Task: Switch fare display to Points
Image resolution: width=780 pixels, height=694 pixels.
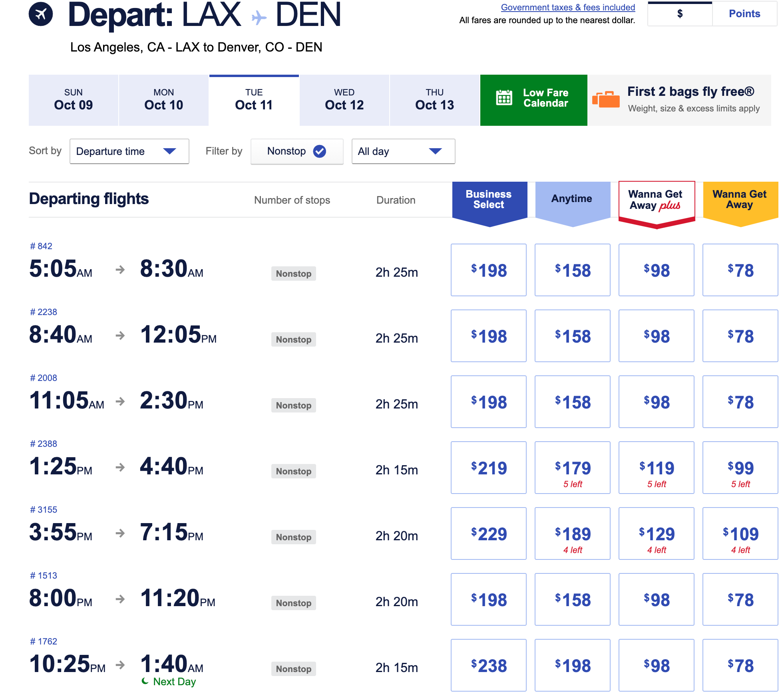Action: [744, 14]
